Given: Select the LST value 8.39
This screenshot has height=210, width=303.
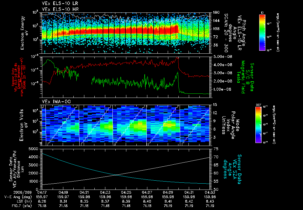Looking at the screenshot, I should (x=126, y=201).
